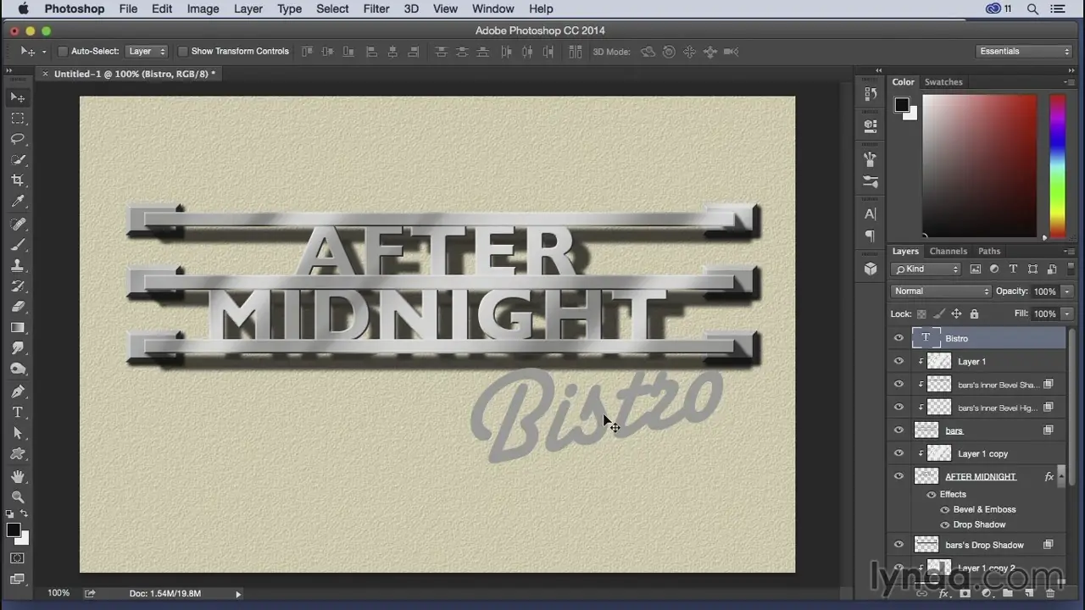Screen dimensions: 1085x610
Task: Open the Type menu
Action: point(289,8)
